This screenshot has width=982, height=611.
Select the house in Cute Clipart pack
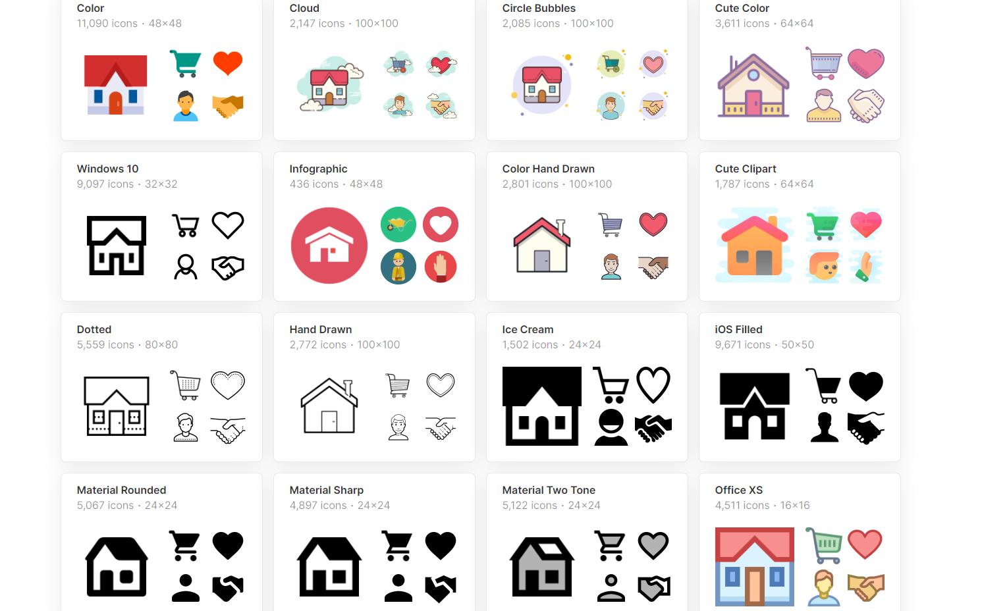pos(755,246)
